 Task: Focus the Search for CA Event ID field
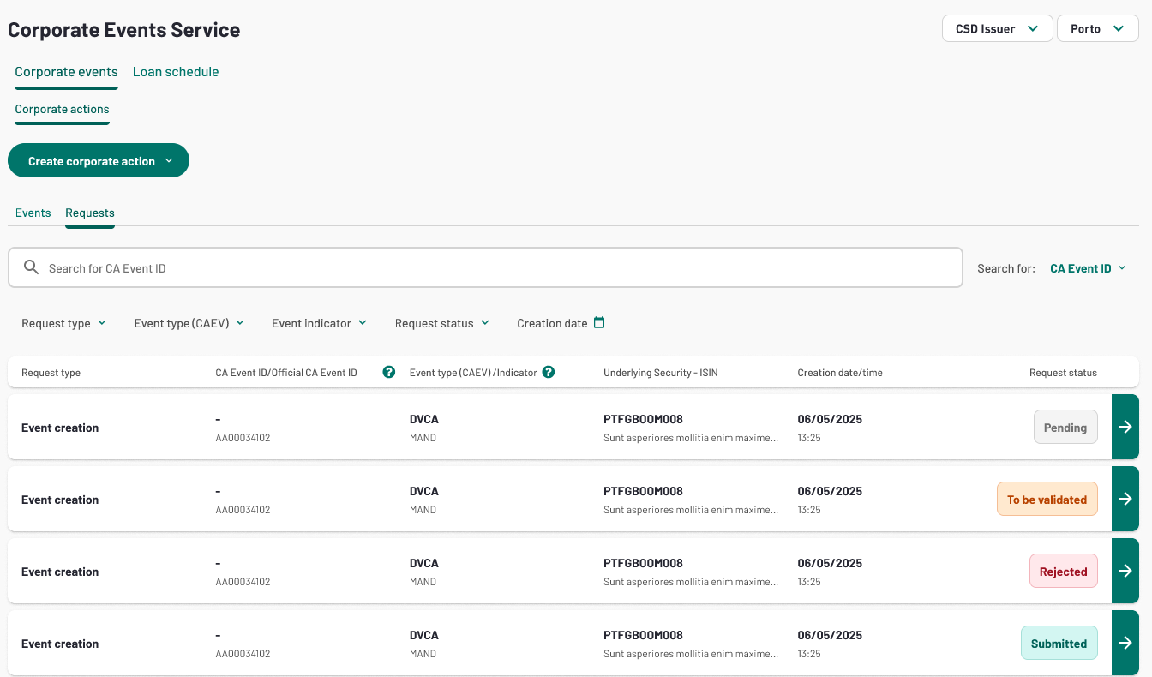pos(485,267)
